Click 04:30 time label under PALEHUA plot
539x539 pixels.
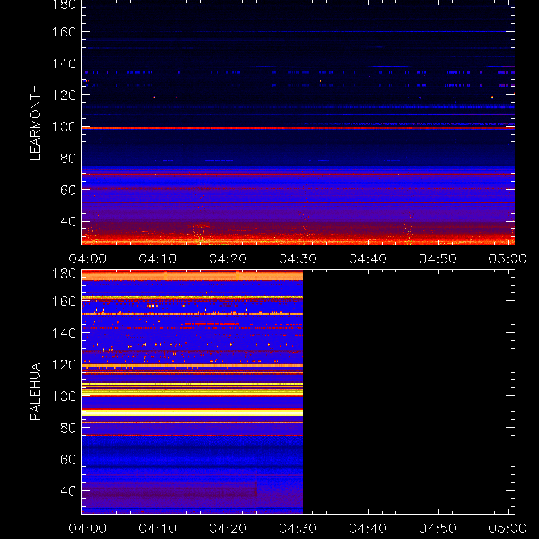point(298,528)
